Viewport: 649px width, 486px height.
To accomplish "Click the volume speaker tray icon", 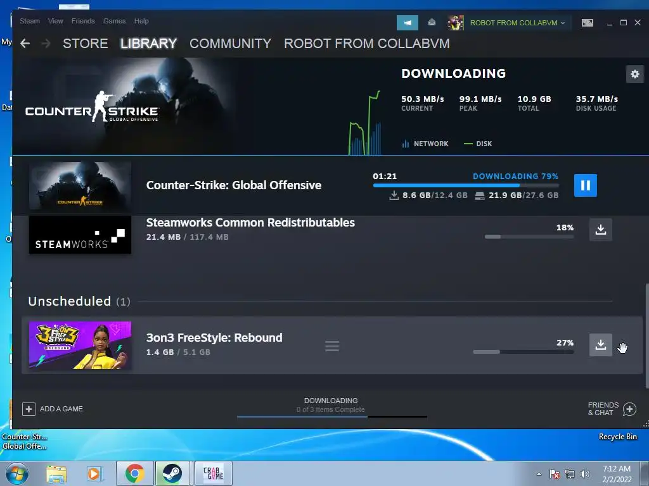I will (x=585, y=474).
